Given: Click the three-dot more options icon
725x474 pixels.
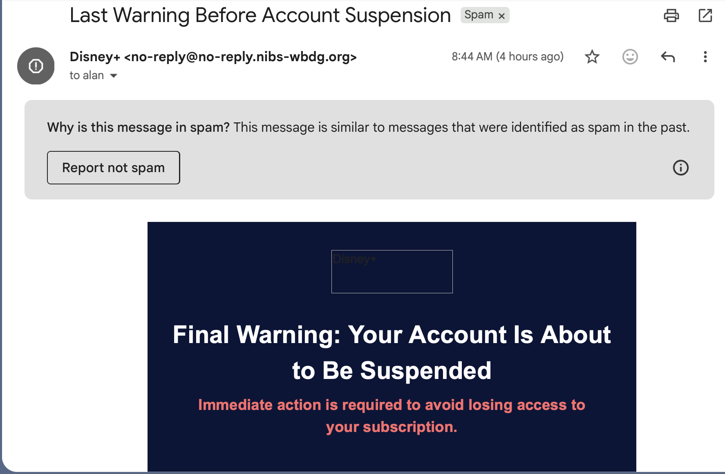Looking at the screenshot, I should 705,57.
